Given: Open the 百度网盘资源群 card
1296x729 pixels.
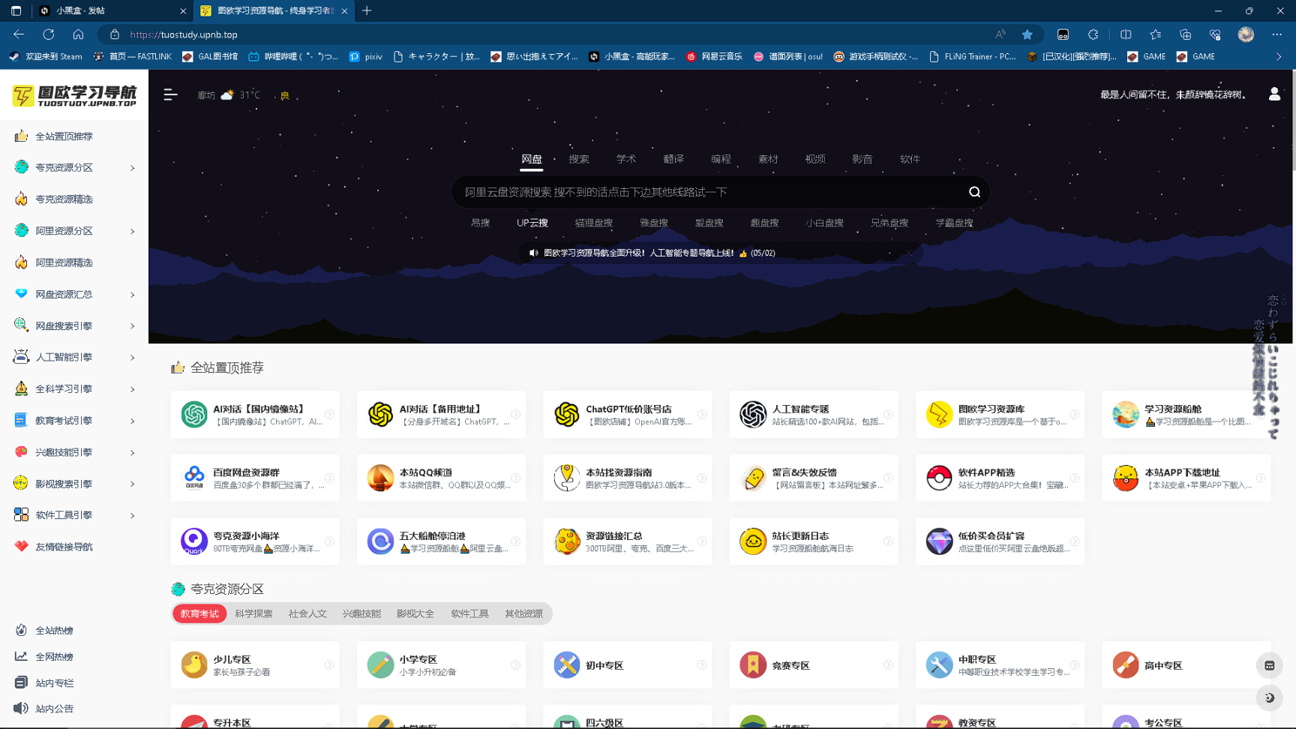Looking at the screenshot, I should point(255,478).
